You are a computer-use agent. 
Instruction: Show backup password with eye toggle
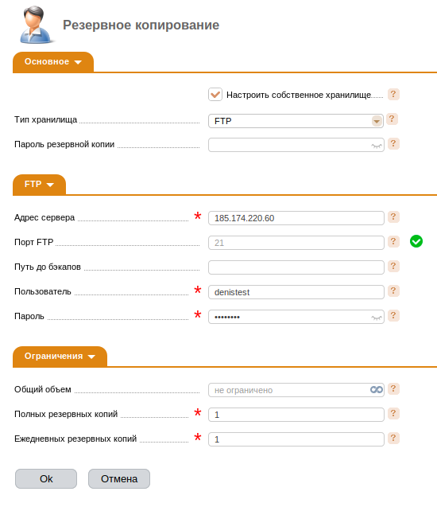377,146
